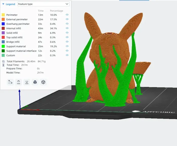Select the bright green Support material swatch
The width and height of the screenshot is (177, 146).
pyautogui.click(x=3, y=46)
